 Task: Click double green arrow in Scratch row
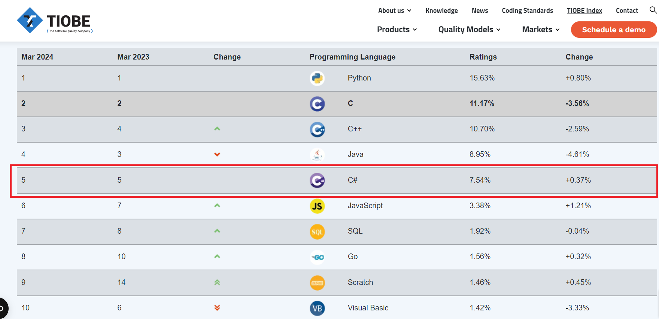(x=217, y=282)
